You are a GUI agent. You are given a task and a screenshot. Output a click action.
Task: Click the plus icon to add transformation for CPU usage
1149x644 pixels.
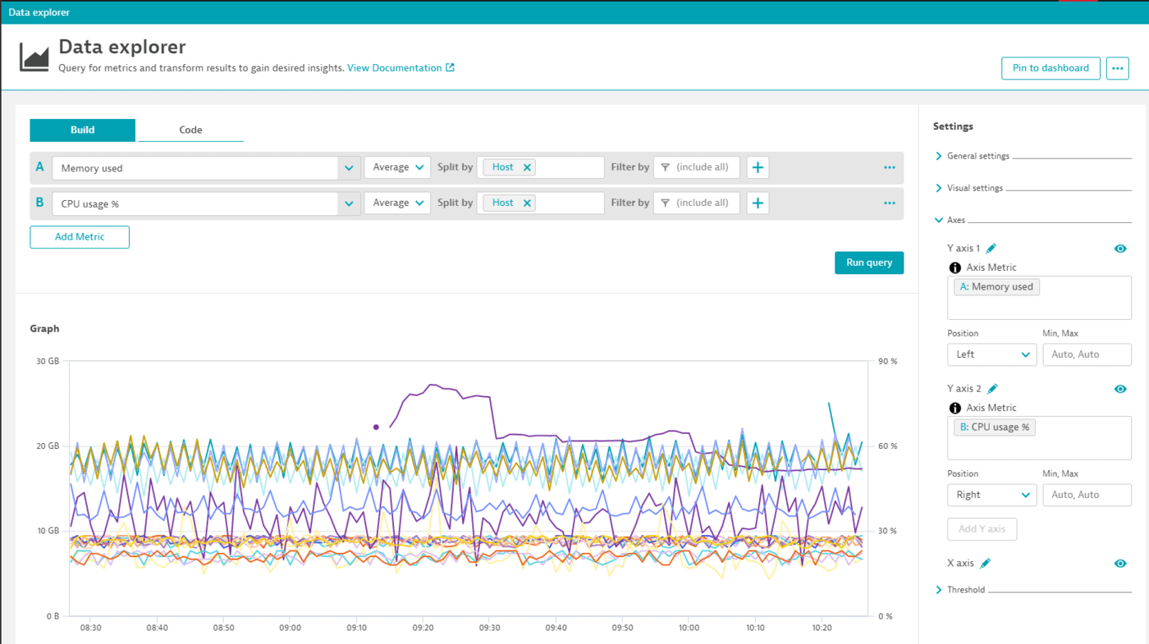(757, 203)
